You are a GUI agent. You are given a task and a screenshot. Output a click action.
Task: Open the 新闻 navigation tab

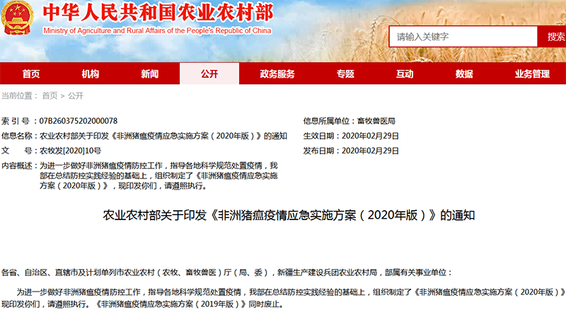point(150,74)
